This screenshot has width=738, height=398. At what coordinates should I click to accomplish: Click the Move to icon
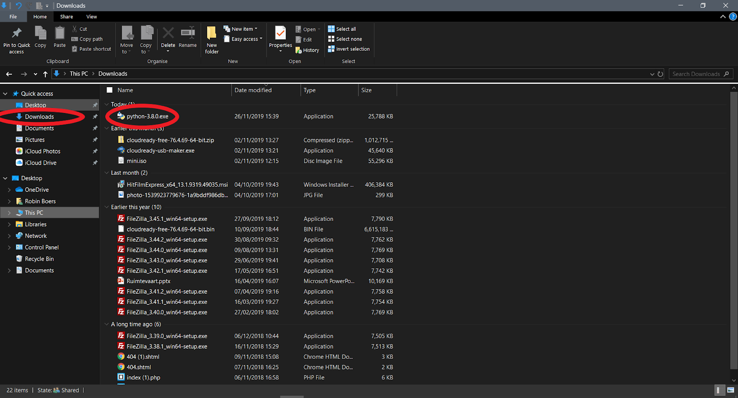pos(127,33)
